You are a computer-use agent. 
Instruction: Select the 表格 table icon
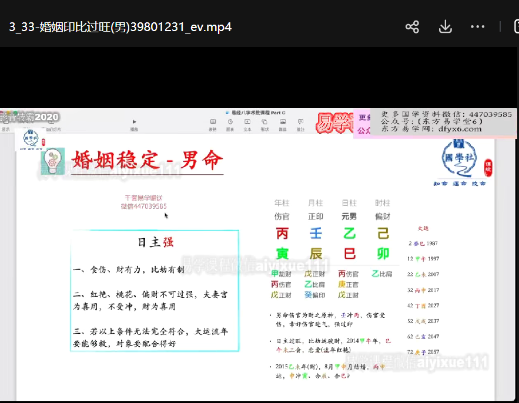point(213,124)
